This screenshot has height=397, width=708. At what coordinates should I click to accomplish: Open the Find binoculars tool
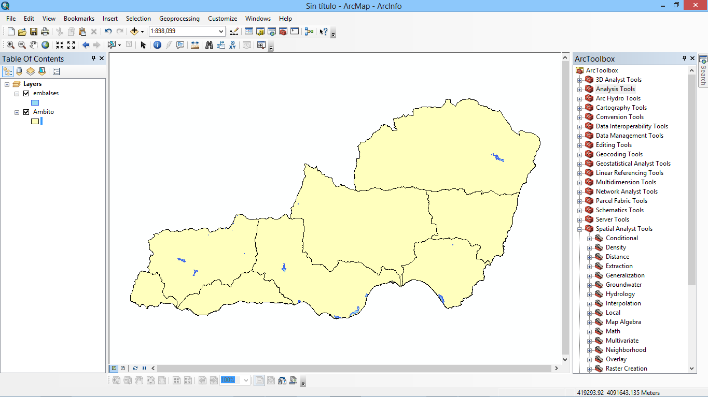[209, 45]
